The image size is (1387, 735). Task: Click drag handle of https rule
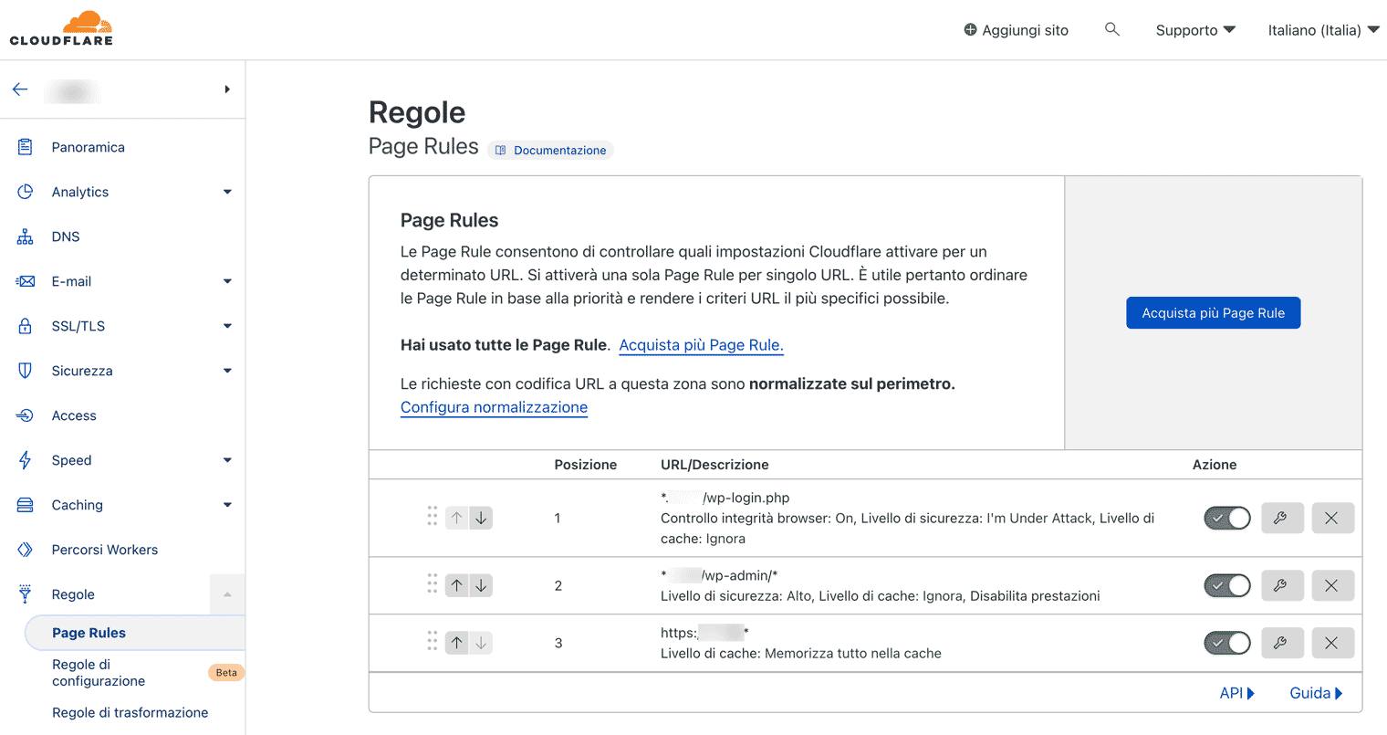pyautogui.click(x=433, y=641)
